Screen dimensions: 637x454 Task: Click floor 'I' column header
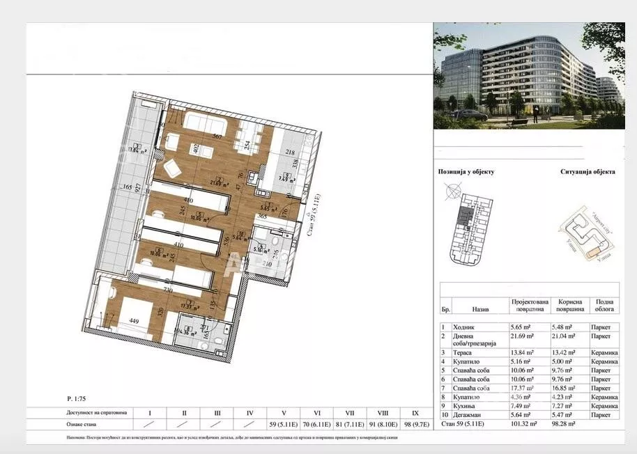[150, 413]
